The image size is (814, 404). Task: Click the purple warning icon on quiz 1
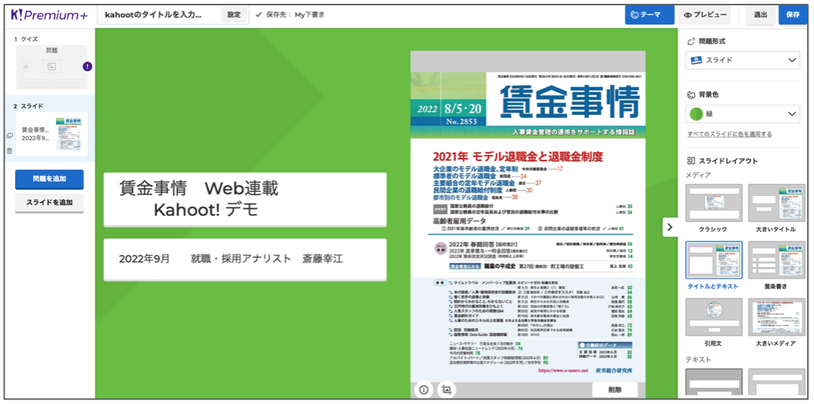pyautogui.click(x=87, y=67)
